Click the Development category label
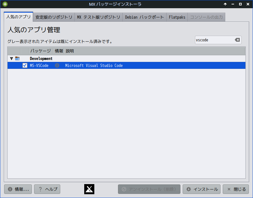Image resolution: width=253 pixels, height=198 pixels. (41, 58)
